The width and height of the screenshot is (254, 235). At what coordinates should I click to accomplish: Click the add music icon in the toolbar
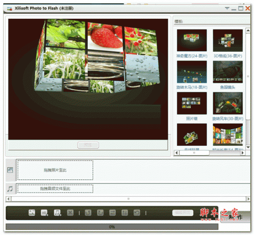click(x=57, y=212)
